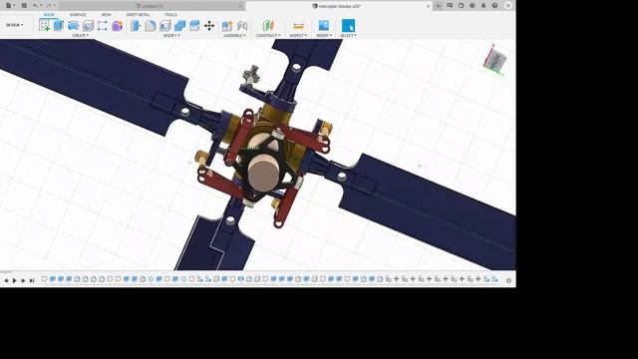Select the Offset Plane construct tool
Screen dimensions: 638x359
[268, 26]
